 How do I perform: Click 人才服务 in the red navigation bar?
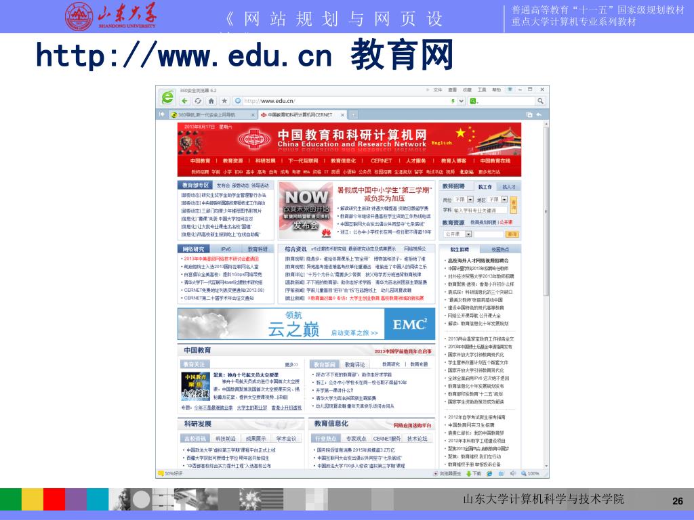[x=416, y=161]
